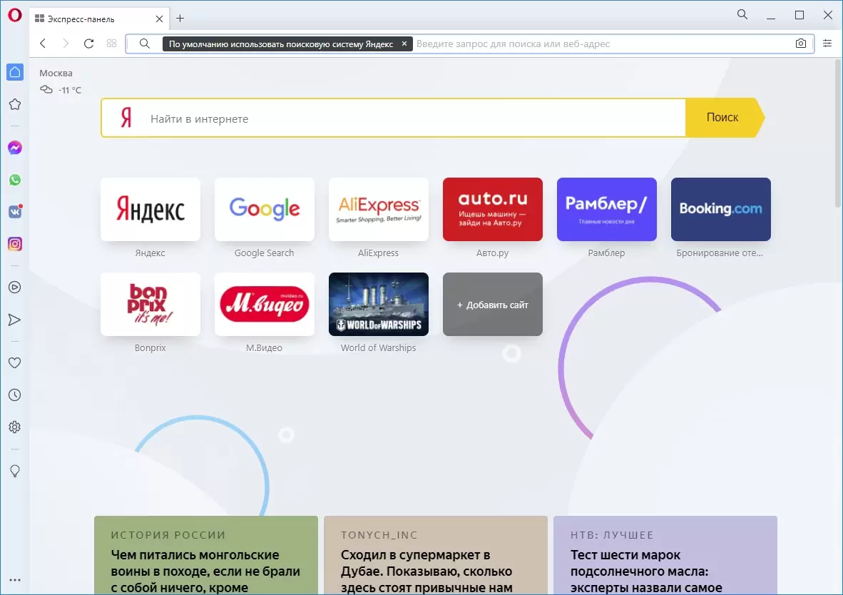
Task: Open Instagram in the sidebar
Action: 14,244
